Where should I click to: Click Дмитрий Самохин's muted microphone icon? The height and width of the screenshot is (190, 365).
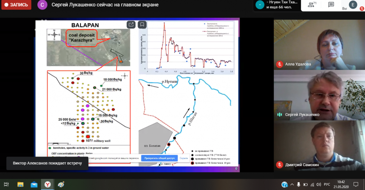point(279,165)
